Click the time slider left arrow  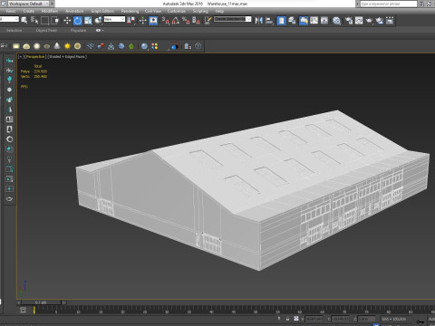pos(19,302)
